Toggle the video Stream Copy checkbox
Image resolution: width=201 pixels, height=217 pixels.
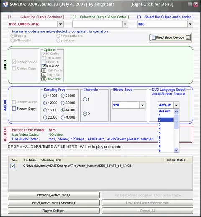pos(14,68)
